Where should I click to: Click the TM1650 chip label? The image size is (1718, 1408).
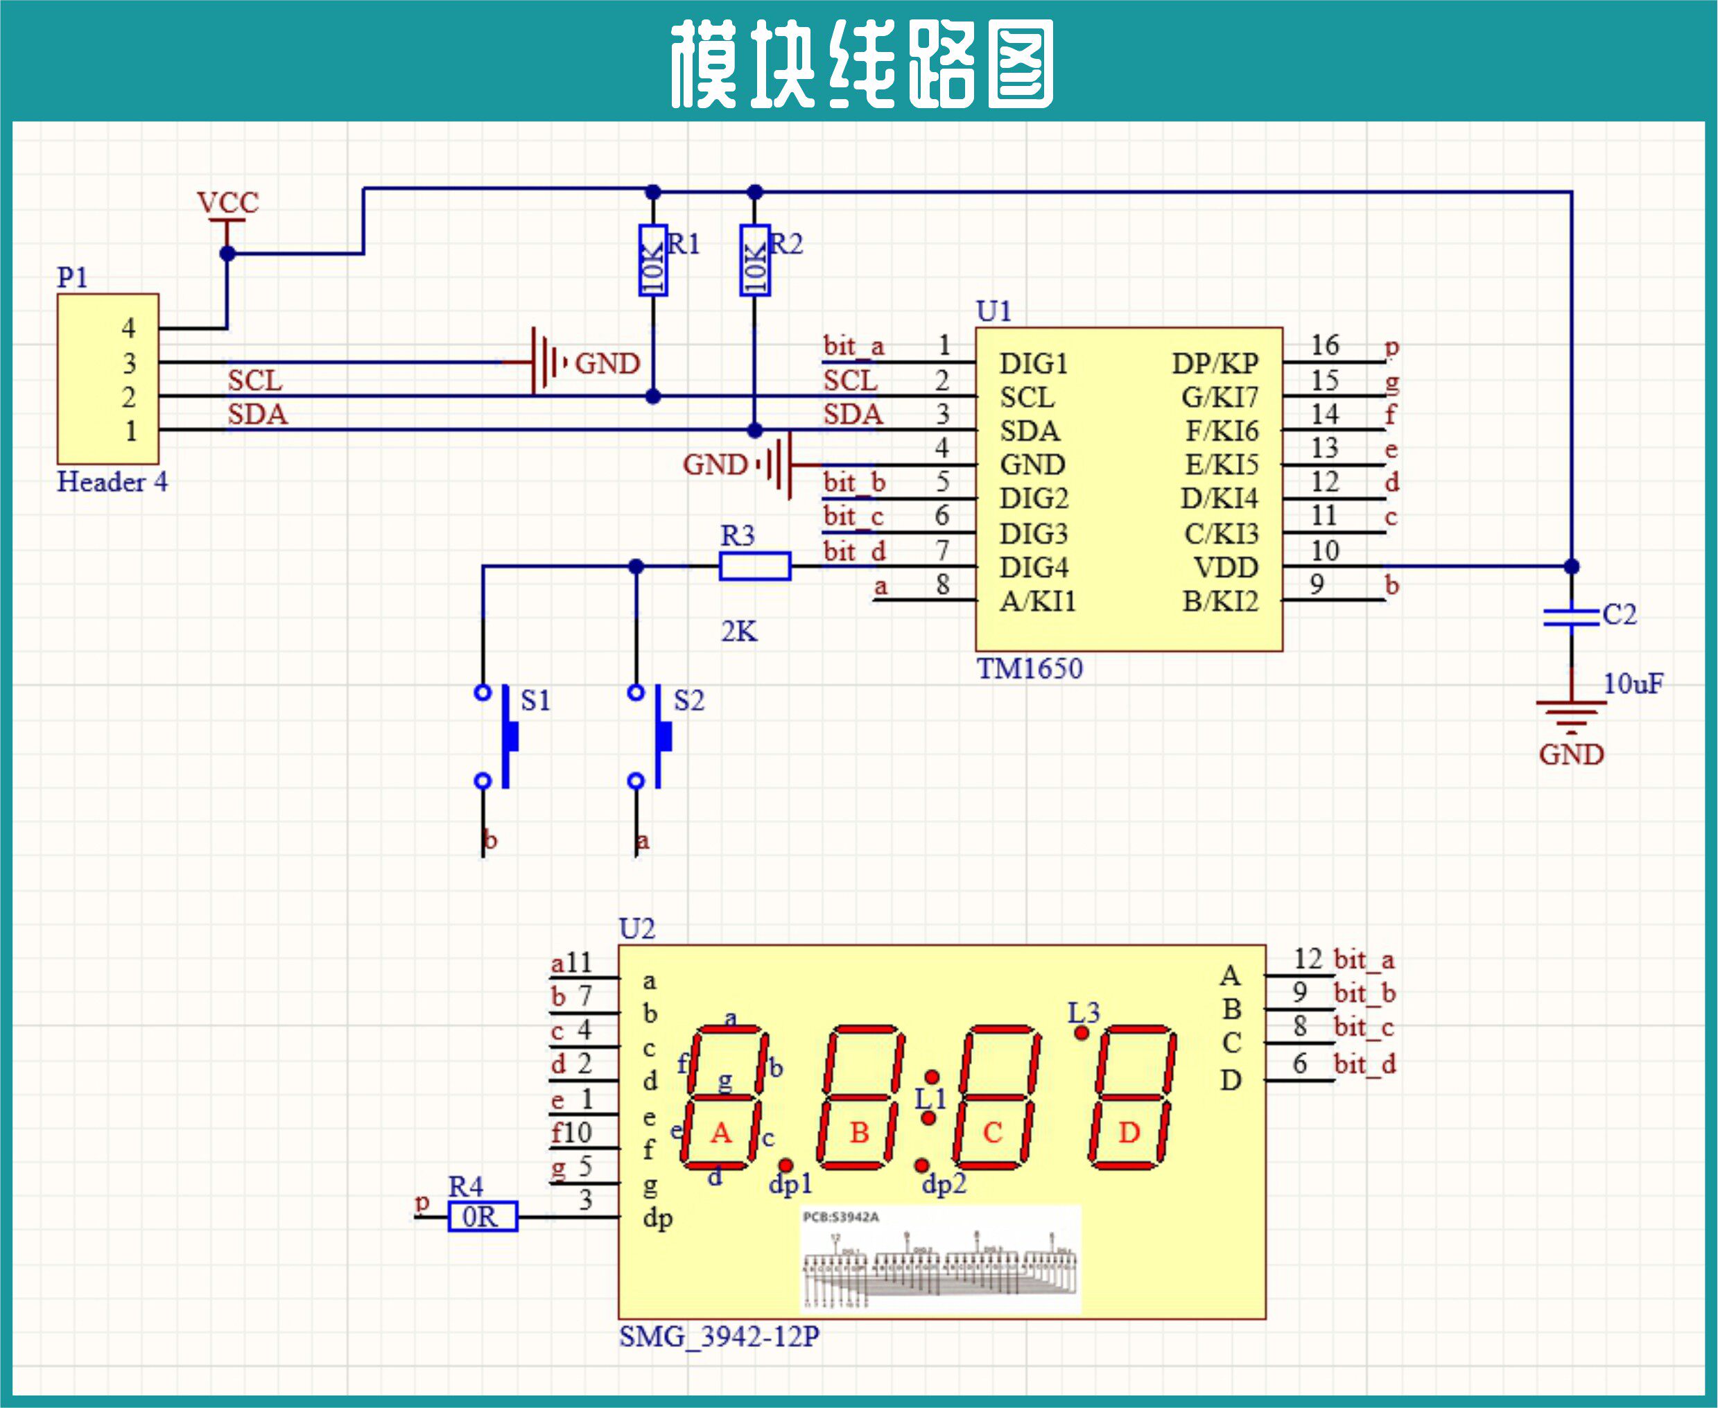1030,669
